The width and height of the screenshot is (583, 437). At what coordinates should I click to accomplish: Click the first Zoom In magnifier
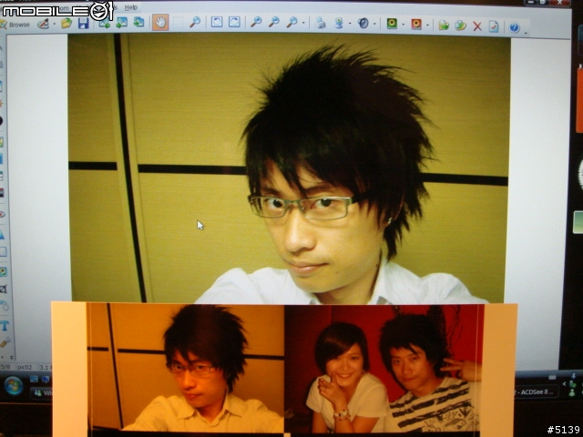click(256, 22)
